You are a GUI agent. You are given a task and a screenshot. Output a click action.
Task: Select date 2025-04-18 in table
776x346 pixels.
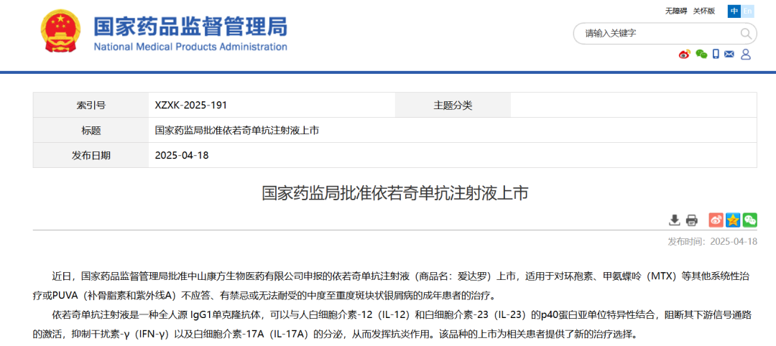182,156
